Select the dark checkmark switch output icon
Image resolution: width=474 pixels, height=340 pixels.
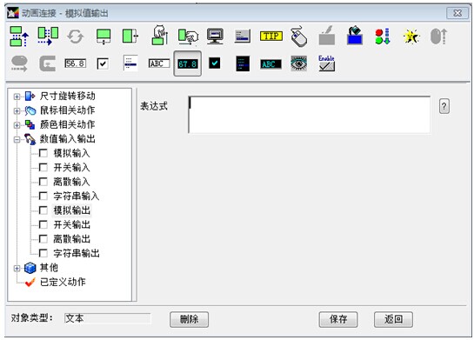pyautogui.click(x=214, y=63)
